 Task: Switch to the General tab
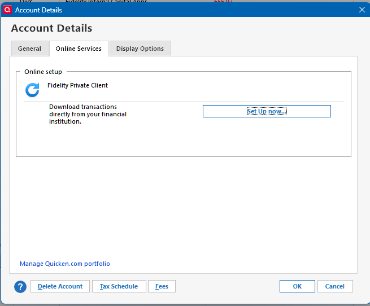(29, 49)
